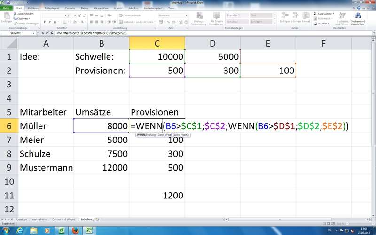This screenshot has width=376, height=235.
Task: Switch to the Einfügen ribbon tab
Action: pyautogui.click(x=33, y=8)
